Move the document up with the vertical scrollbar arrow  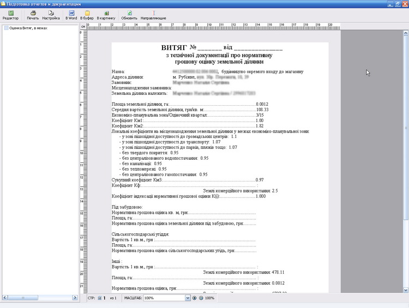coord(406,33)
